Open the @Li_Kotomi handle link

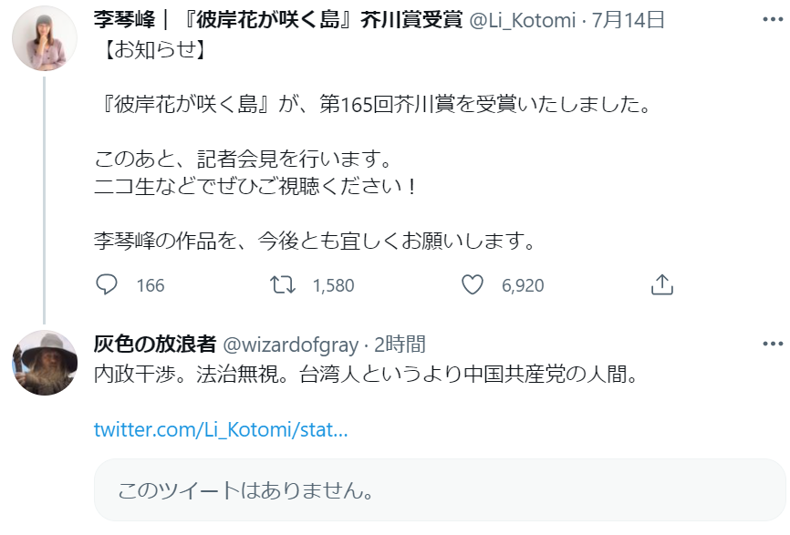522,21
